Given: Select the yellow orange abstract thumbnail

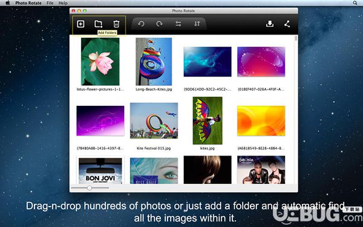Looking at the screenshot, I should 261,120.
